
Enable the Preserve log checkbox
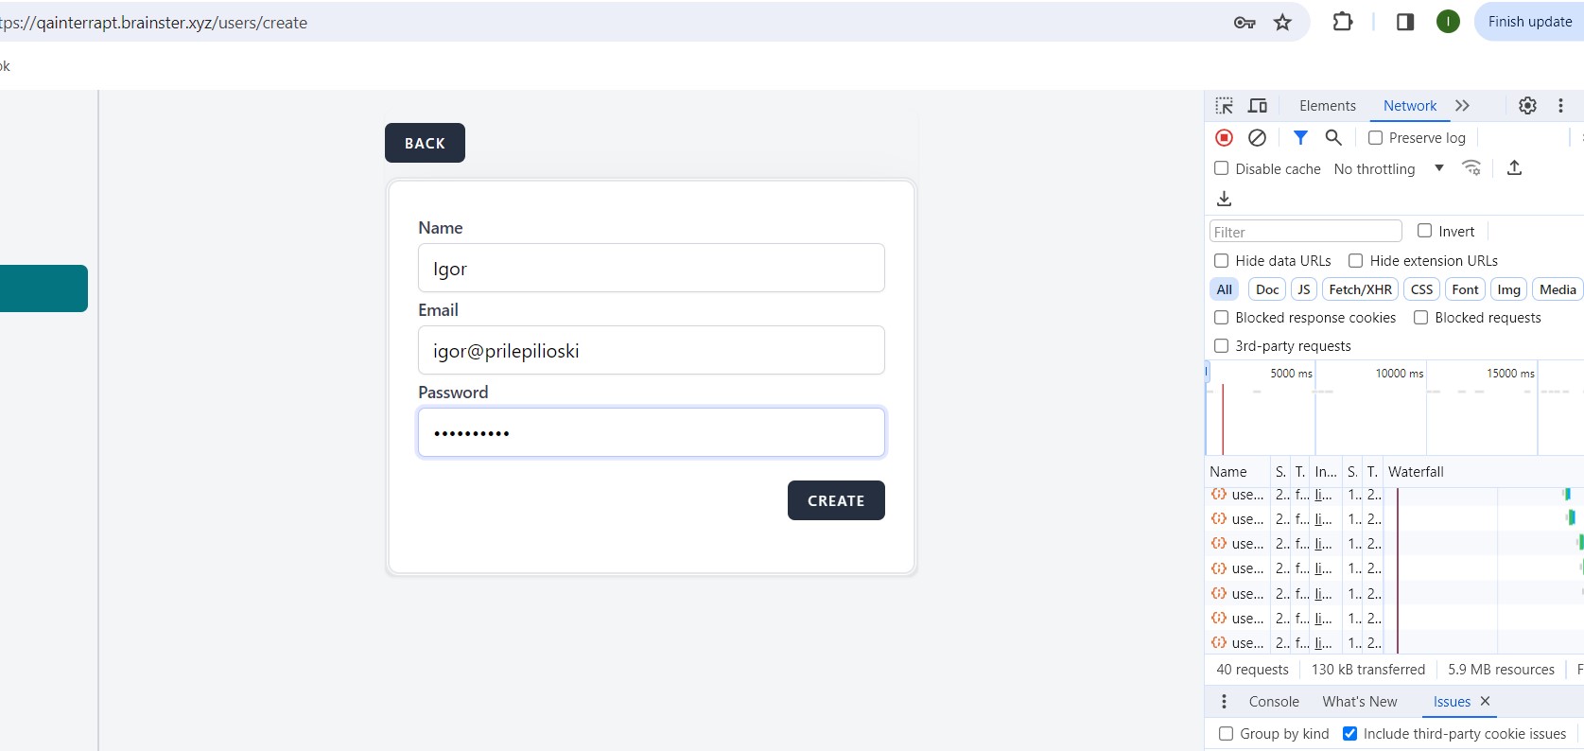click(x=1376, y=138)
